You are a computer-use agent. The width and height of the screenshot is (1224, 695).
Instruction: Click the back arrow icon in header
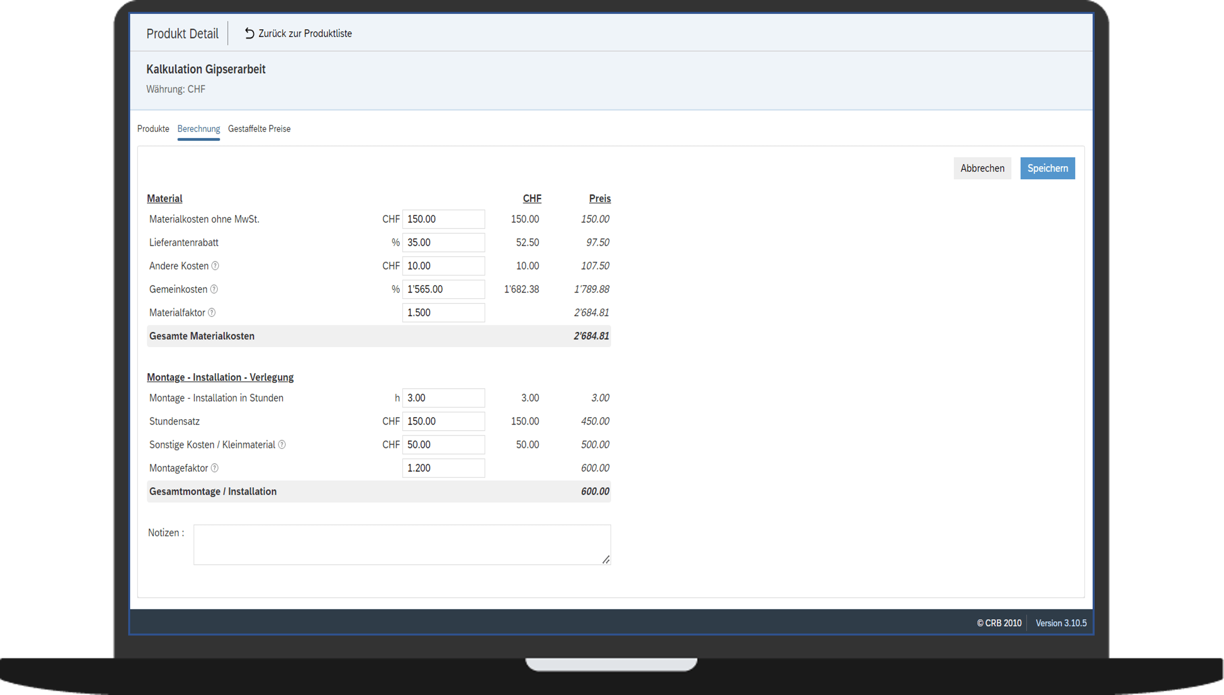(249, 33)
